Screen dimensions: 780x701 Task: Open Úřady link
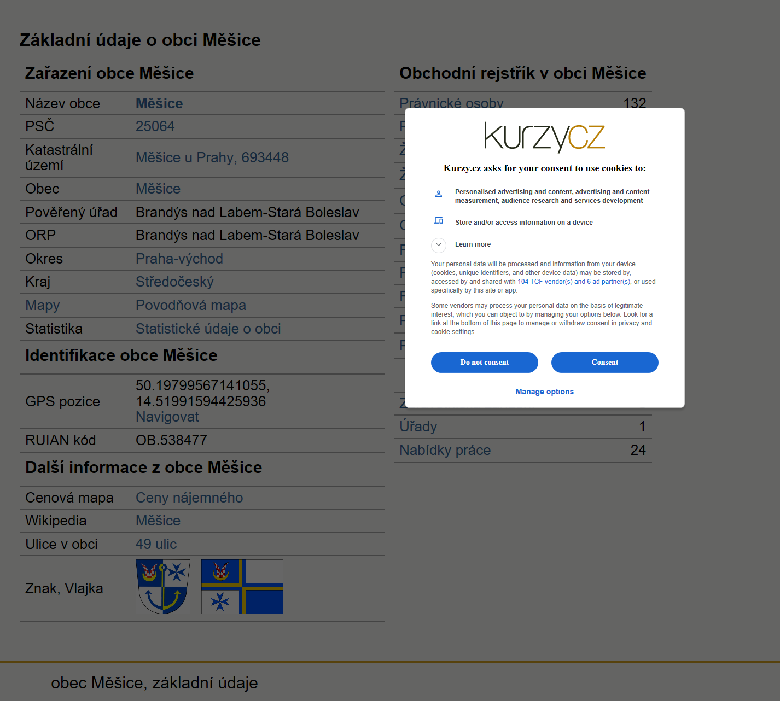tap(418, 427)
